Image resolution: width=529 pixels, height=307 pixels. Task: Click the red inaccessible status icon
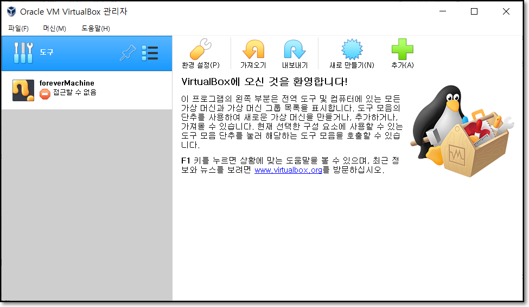click(x=45, y=94)
